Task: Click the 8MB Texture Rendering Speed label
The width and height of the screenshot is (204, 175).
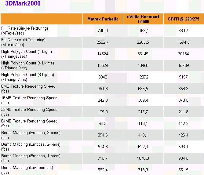Action: (x=28, y=89)
